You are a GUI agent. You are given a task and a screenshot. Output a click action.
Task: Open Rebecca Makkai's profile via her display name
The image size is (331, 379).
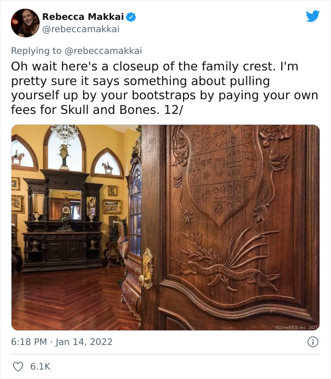[x=83, y=16]
